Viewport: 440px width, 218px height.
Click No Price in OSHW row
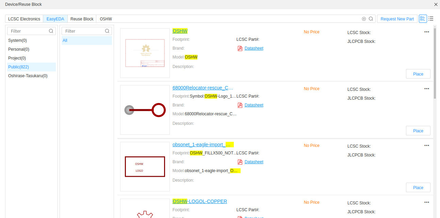point(312,32)
